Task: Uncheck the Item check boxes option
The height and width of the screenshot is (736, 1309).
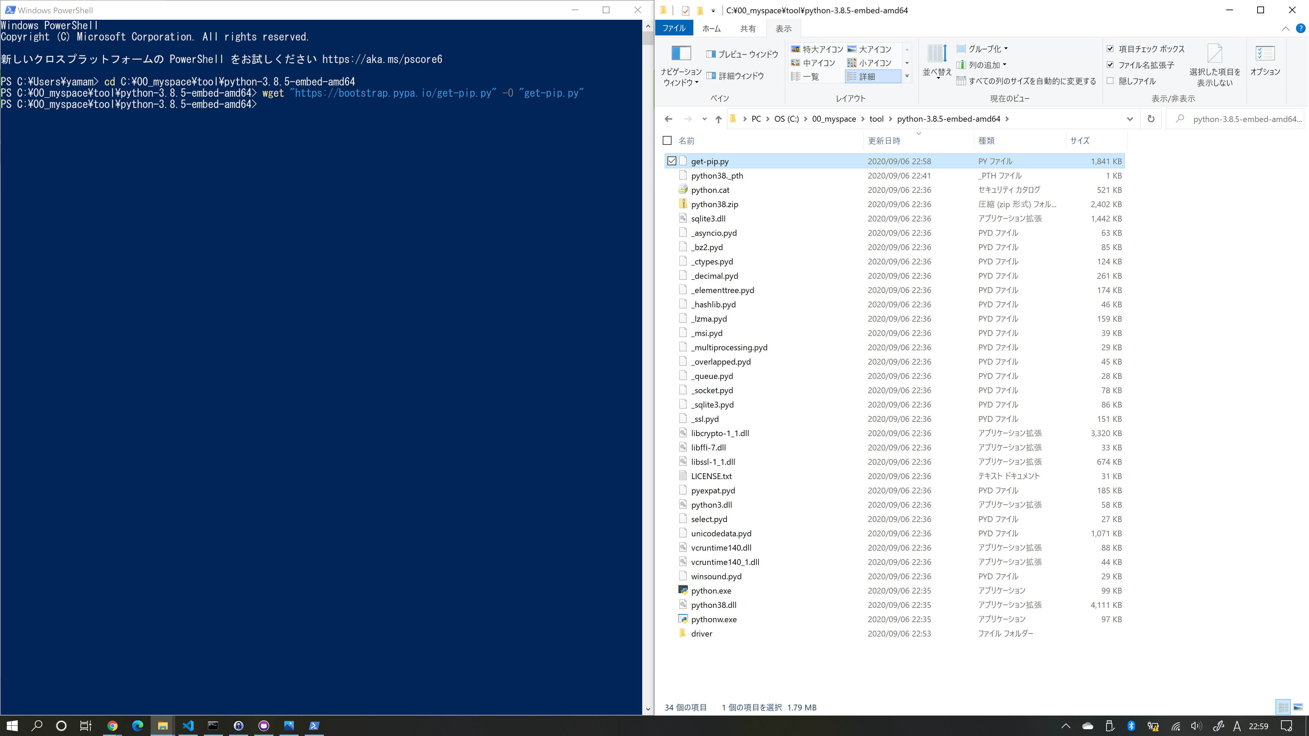Action: (x=1110, y=49)
